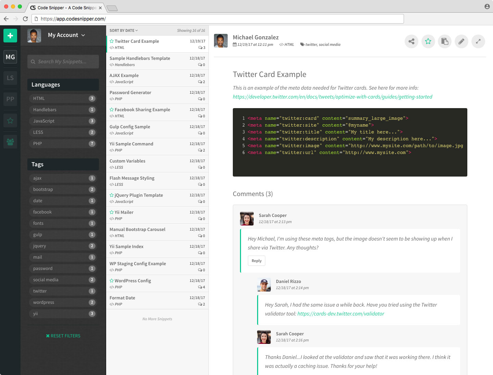Click the green plus new snippet button
493x375 pixels.
click(10, 36)
